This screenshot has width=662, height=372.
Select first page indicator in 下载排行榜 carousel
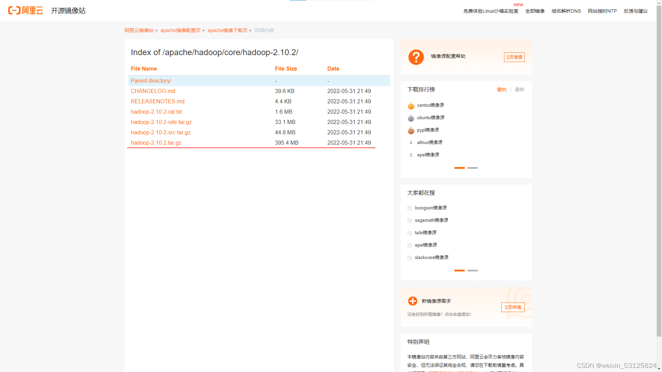click(459, 168)
